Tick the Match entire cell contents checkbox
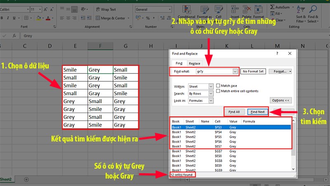Screen dimensions: 330x186 click(218, 91)
